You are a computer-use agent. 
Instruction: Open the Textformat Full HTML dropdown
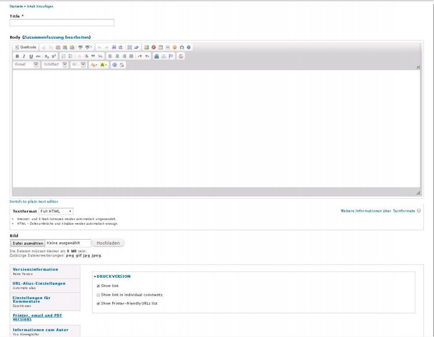click(56, 212)
